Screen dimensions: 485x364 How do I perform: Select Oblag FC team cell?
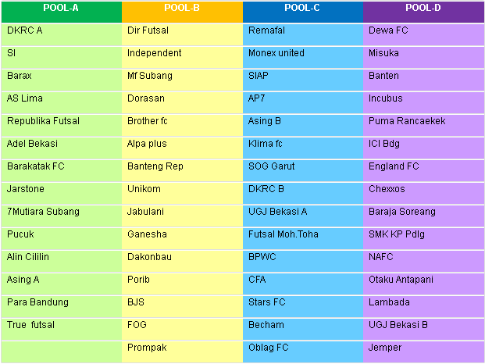click(269, 348)
